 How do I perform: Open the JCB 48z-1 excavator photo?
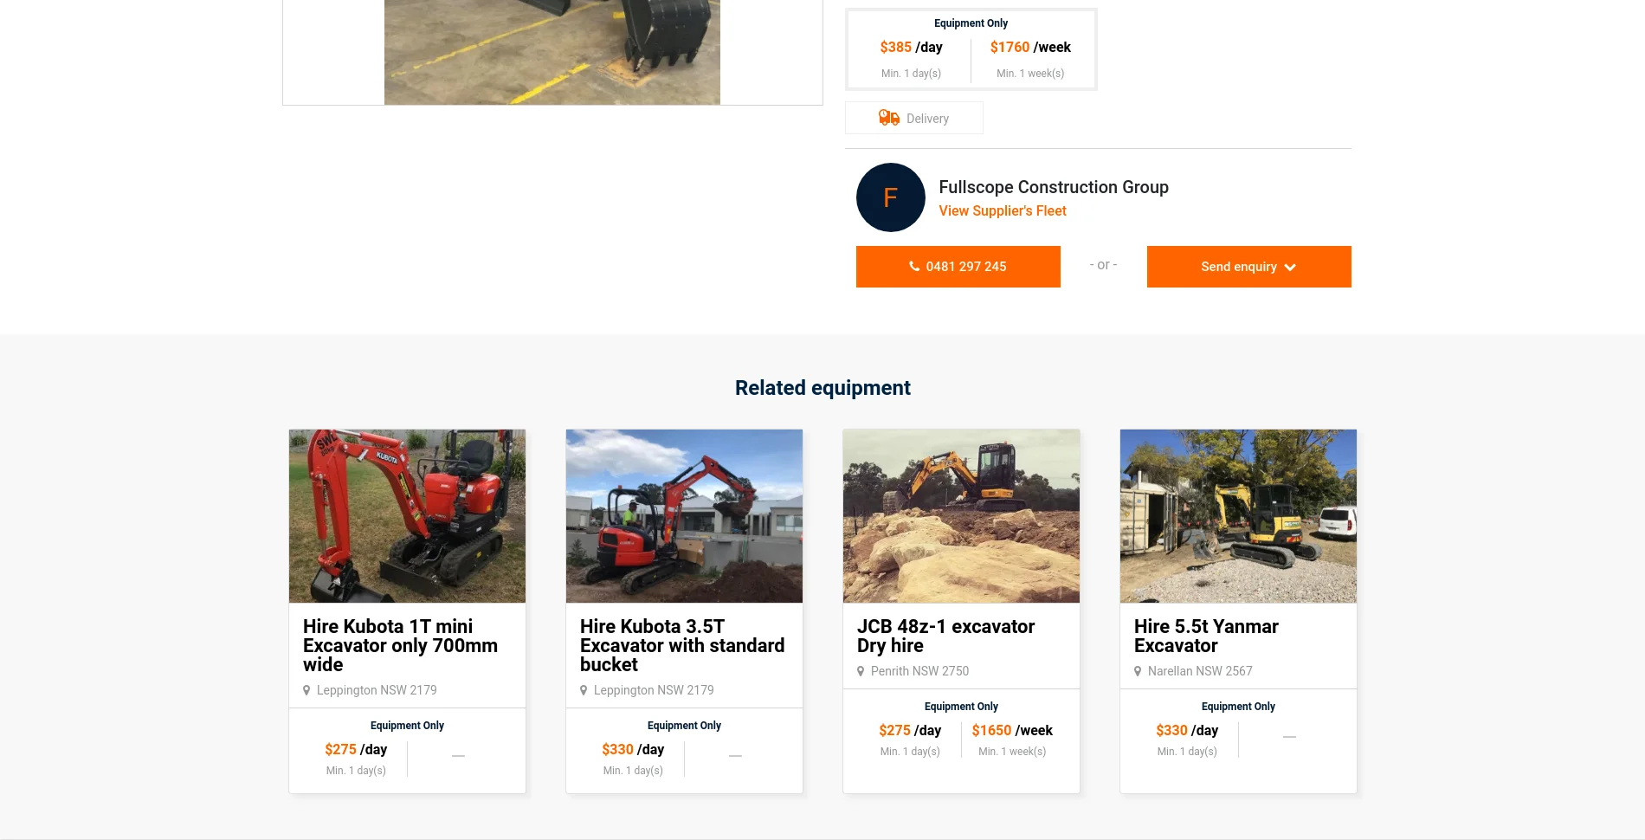pyautogui.click(x=961, y=516)
